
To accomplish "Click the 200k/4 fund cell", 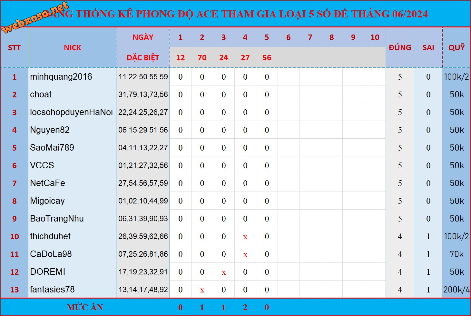I will [456, 290].
